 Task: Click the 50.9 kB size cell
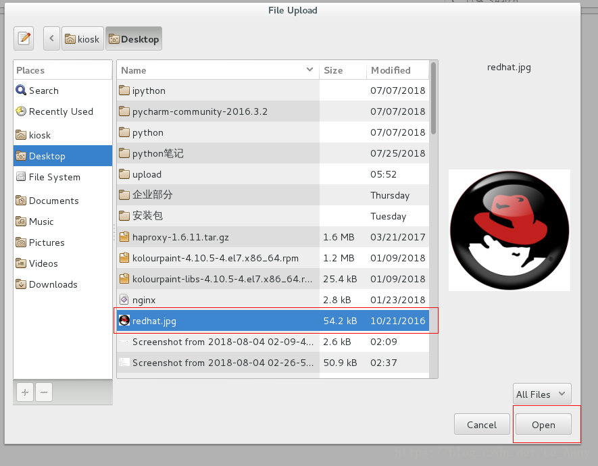tap(340, 363)
